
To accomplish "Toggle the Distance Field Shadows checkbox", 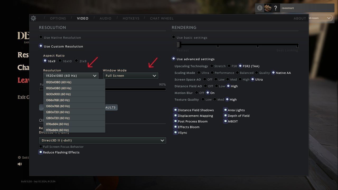I will tap(175, 110).
